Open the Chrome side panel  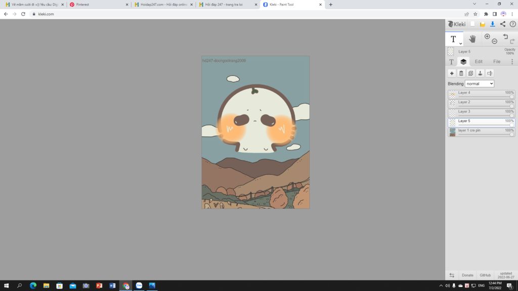[495, 14]
